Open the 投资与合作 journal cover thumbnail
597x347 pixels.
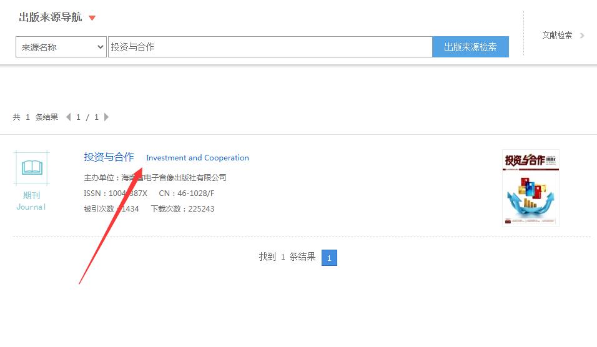(531, 188)
